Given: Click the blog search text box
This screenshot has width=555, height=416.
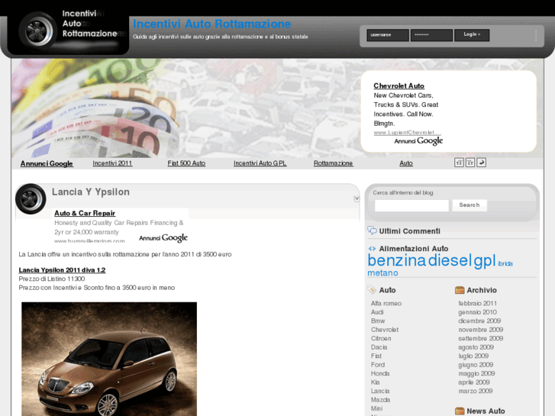Looking at the screenshot, I should coord(411,205).
